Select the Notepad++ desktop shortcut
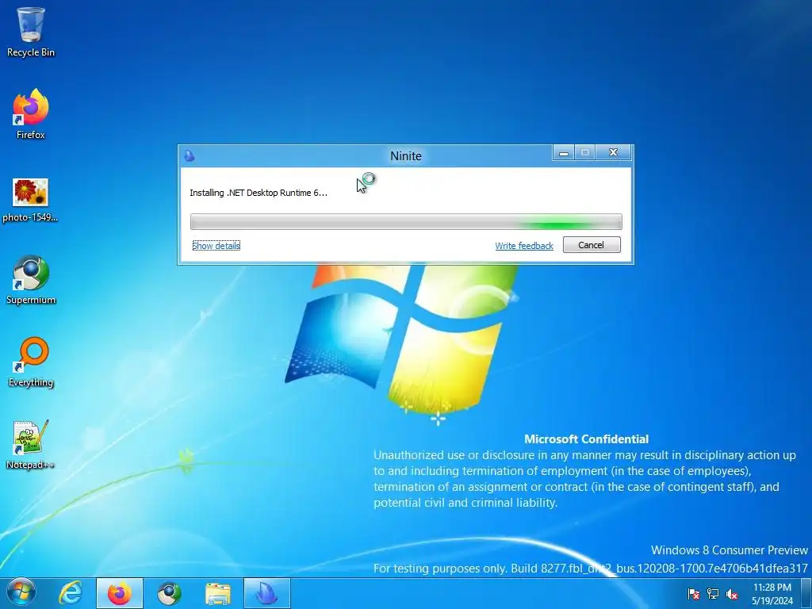The width and height of the screenshot is (812, 609). click(31, 444)
